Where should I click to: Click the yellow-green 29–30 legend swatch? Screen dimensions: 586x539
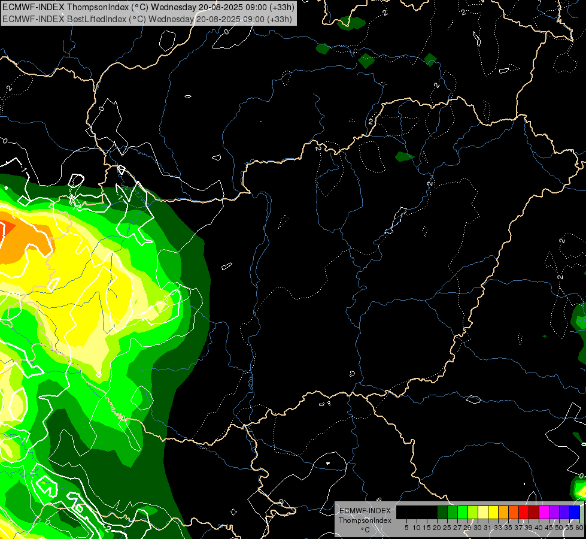(x=473, y=513)
